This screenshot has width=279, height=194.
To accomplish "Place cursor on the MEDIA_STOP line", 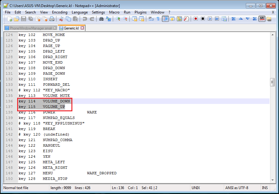I will click(144, 179).
